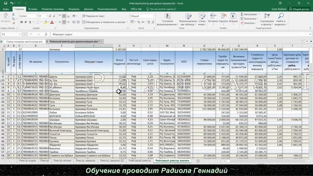
Task: Toggle Middle Align in alignment group
Action: pos(64,16)
